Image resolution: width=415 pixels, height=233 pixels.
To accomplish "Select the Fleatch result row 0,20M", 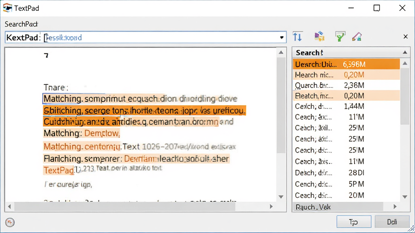I will pyautogui.click(x=346, y=95).
